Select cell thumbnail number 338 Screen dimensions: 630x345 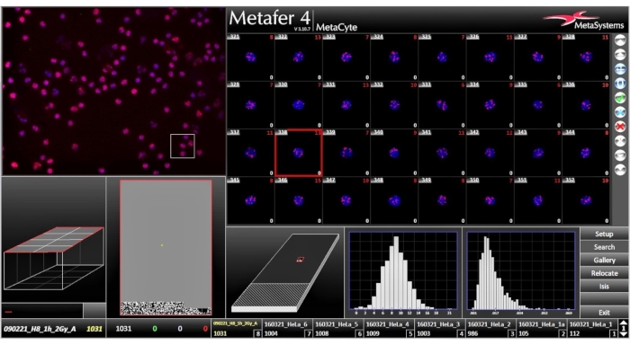298,153
